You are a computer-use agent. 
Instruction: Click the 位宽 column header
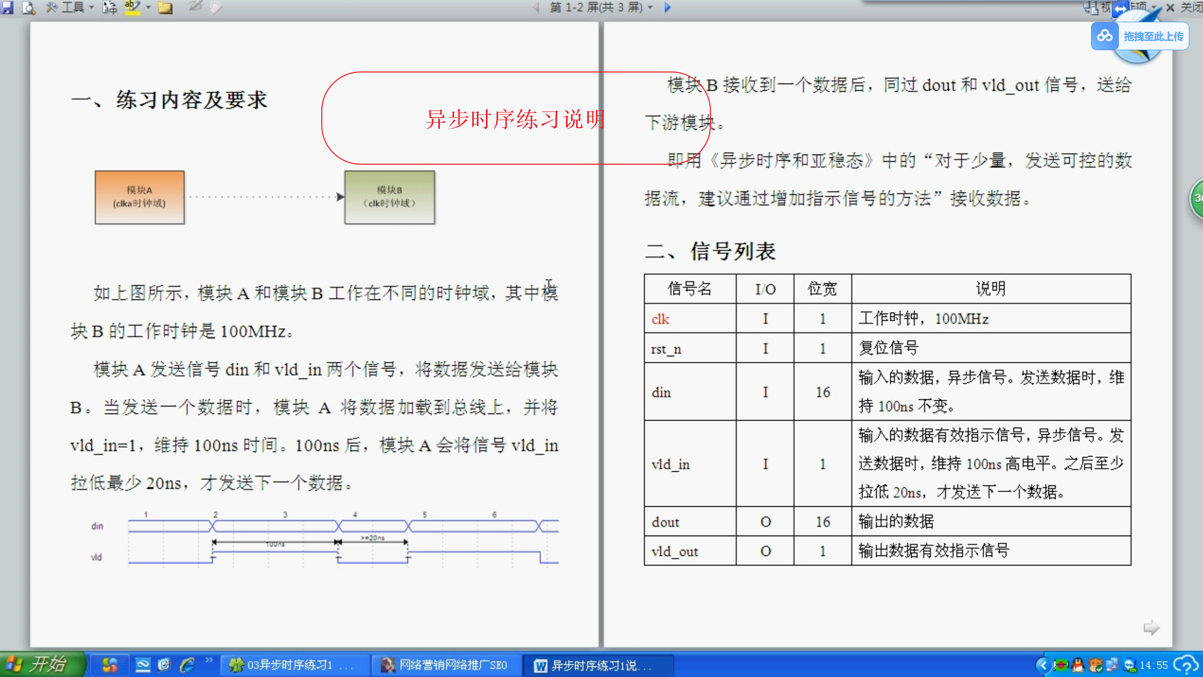point(822,288)
